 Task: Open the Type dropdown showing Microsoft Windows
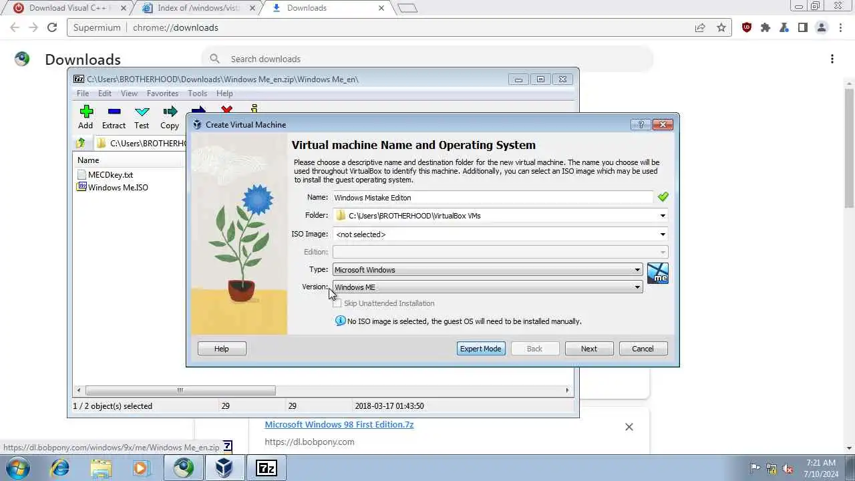(x=488, y=270)
